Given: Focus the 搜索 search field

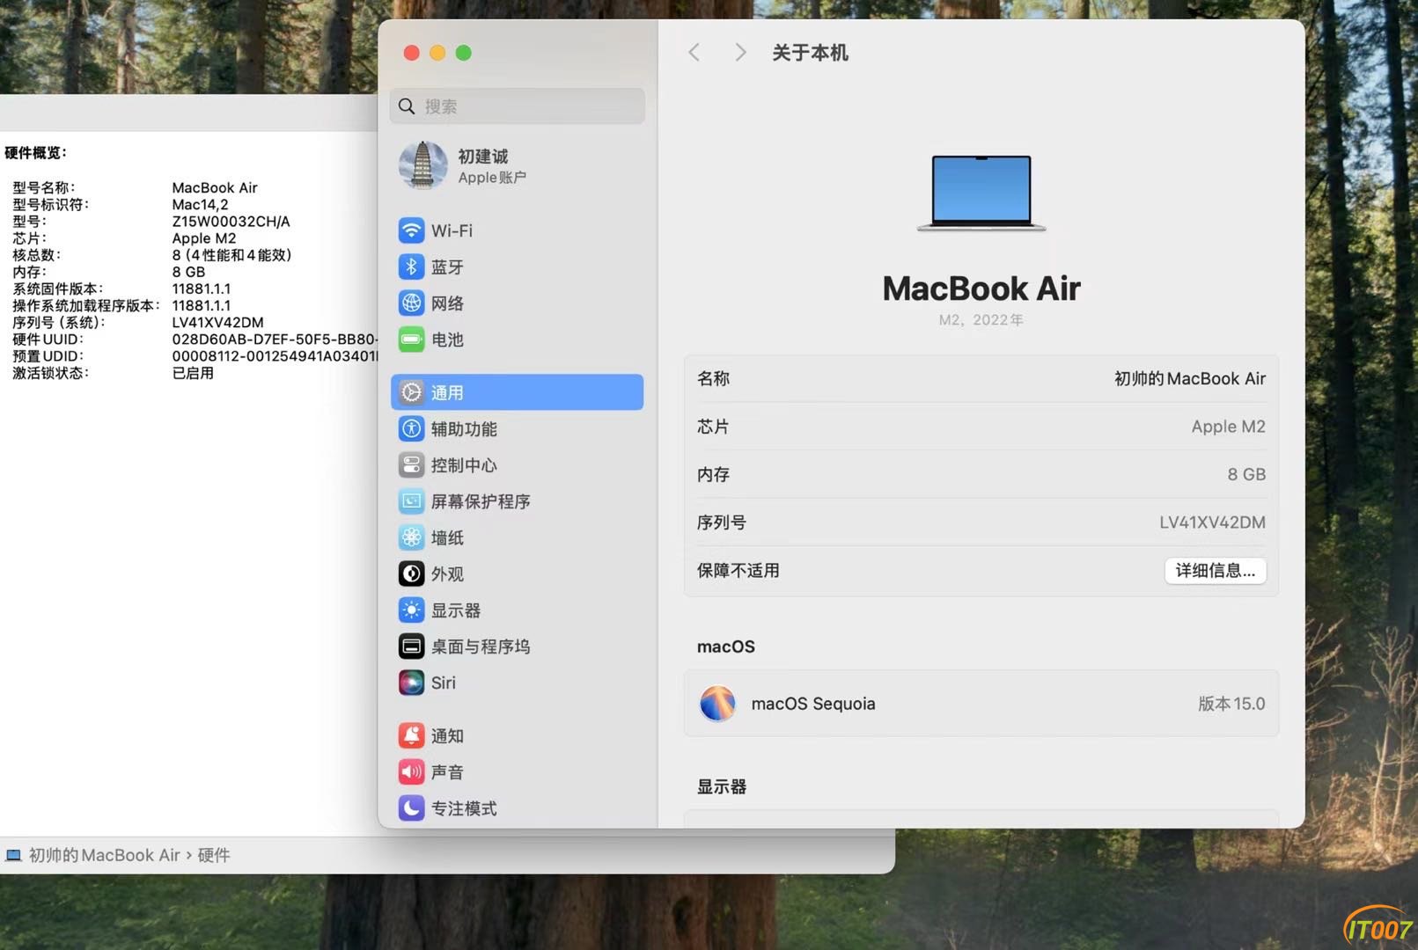Looking at the screenshot, I should pyautogui.click(x=518, y=106).
